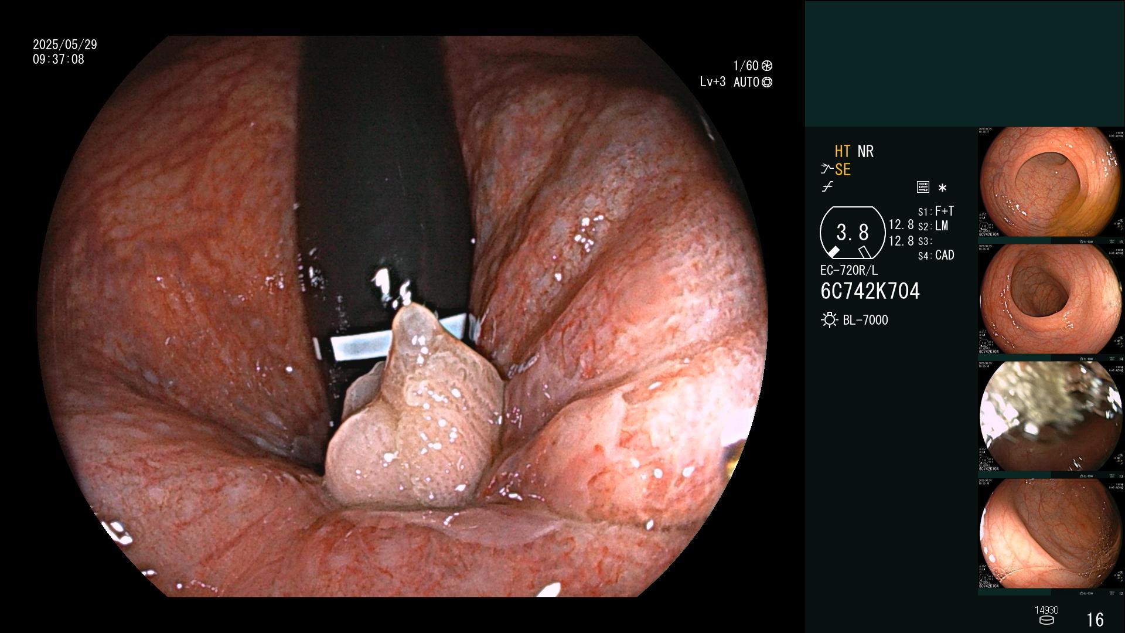Click the BL-7000 light source label
1125x633 pixels.
pyautogui.click(x=865, y=320)
